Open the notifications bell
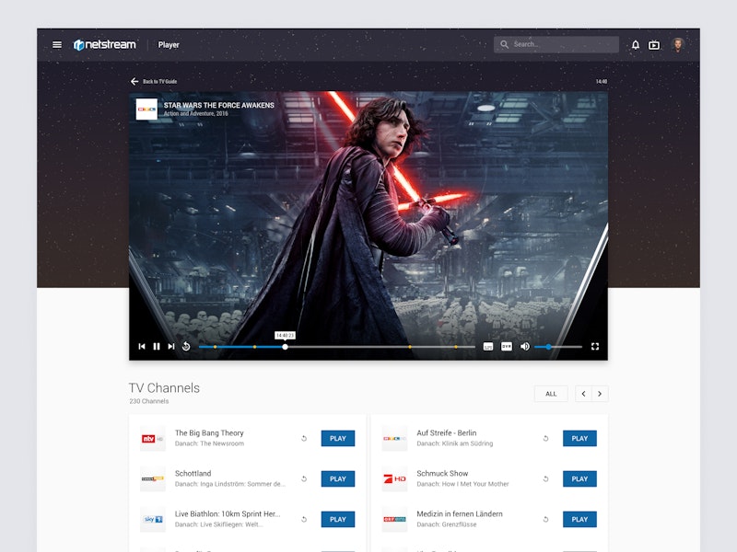Screen dimensions: 737x552 pyautogui.click(x=636, y=45)
